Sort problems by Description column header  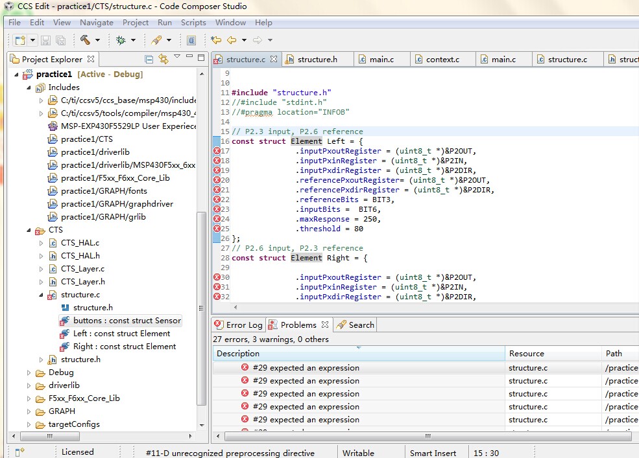(x=358, y=354)
